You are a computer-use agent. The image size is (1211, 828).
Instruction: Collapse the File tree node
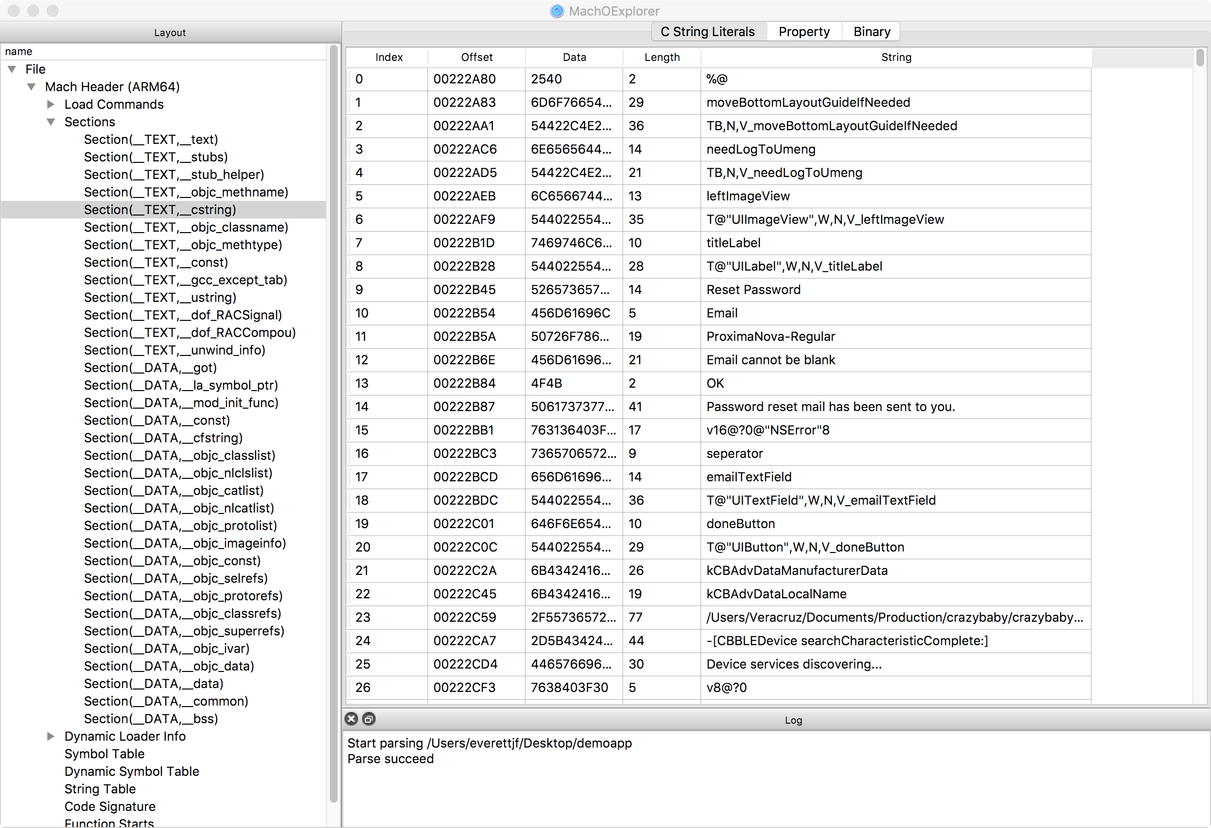pyautogui.click(x=12, y=69)
